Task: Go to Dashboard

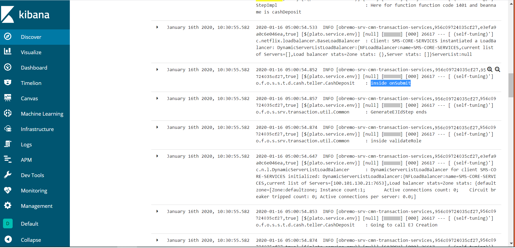Action: pyautogui.click(x=35, y=68)
